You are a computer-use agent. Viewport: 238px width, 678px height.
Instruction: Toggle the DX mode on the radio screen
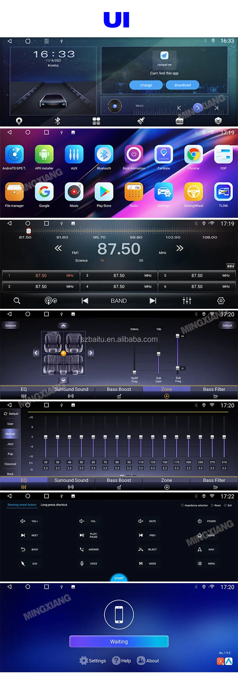tap(141, 261)
